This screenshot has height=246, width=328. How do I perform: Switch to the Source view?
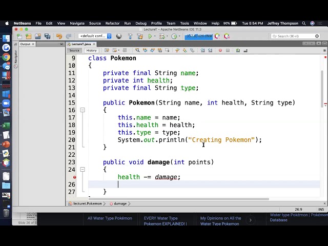click(75, 50)
